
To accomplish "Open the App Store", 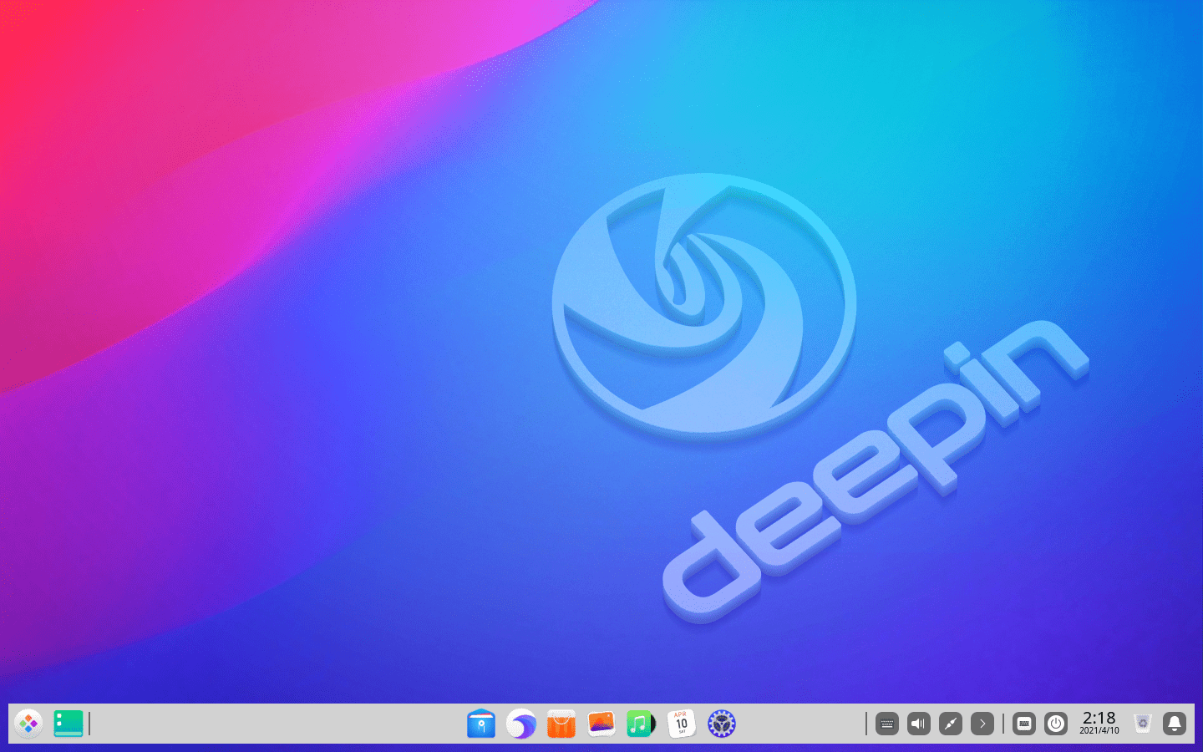I will click(x=560, y=724).
